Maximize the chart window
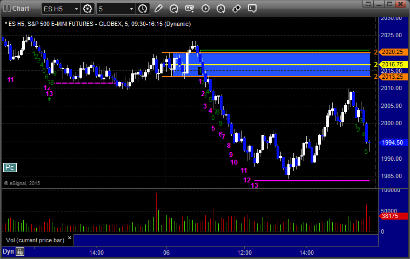The width and height of the screenshot is (410, 259). tap(389, 4)
